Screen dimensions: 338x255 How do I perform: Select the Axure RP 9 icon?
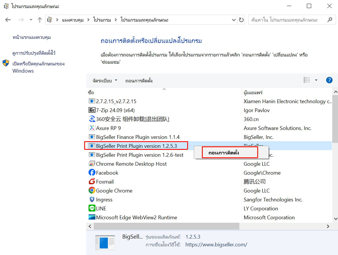point(92,128)
